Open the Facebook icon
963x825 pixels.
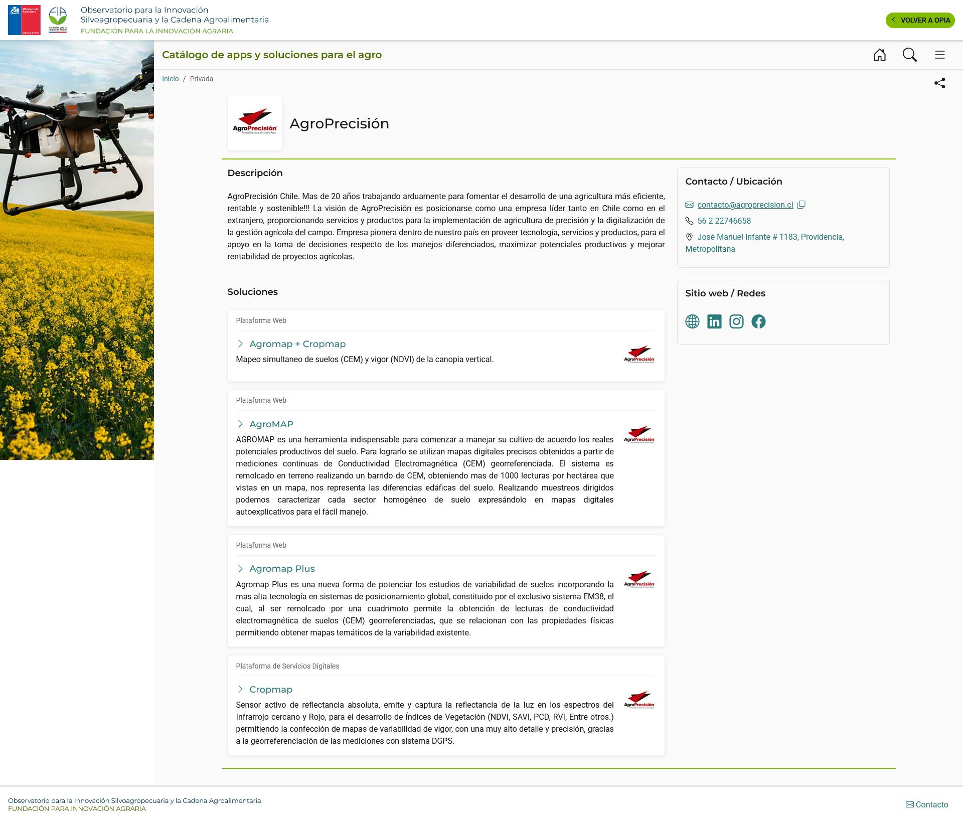[x=758, y=321]
